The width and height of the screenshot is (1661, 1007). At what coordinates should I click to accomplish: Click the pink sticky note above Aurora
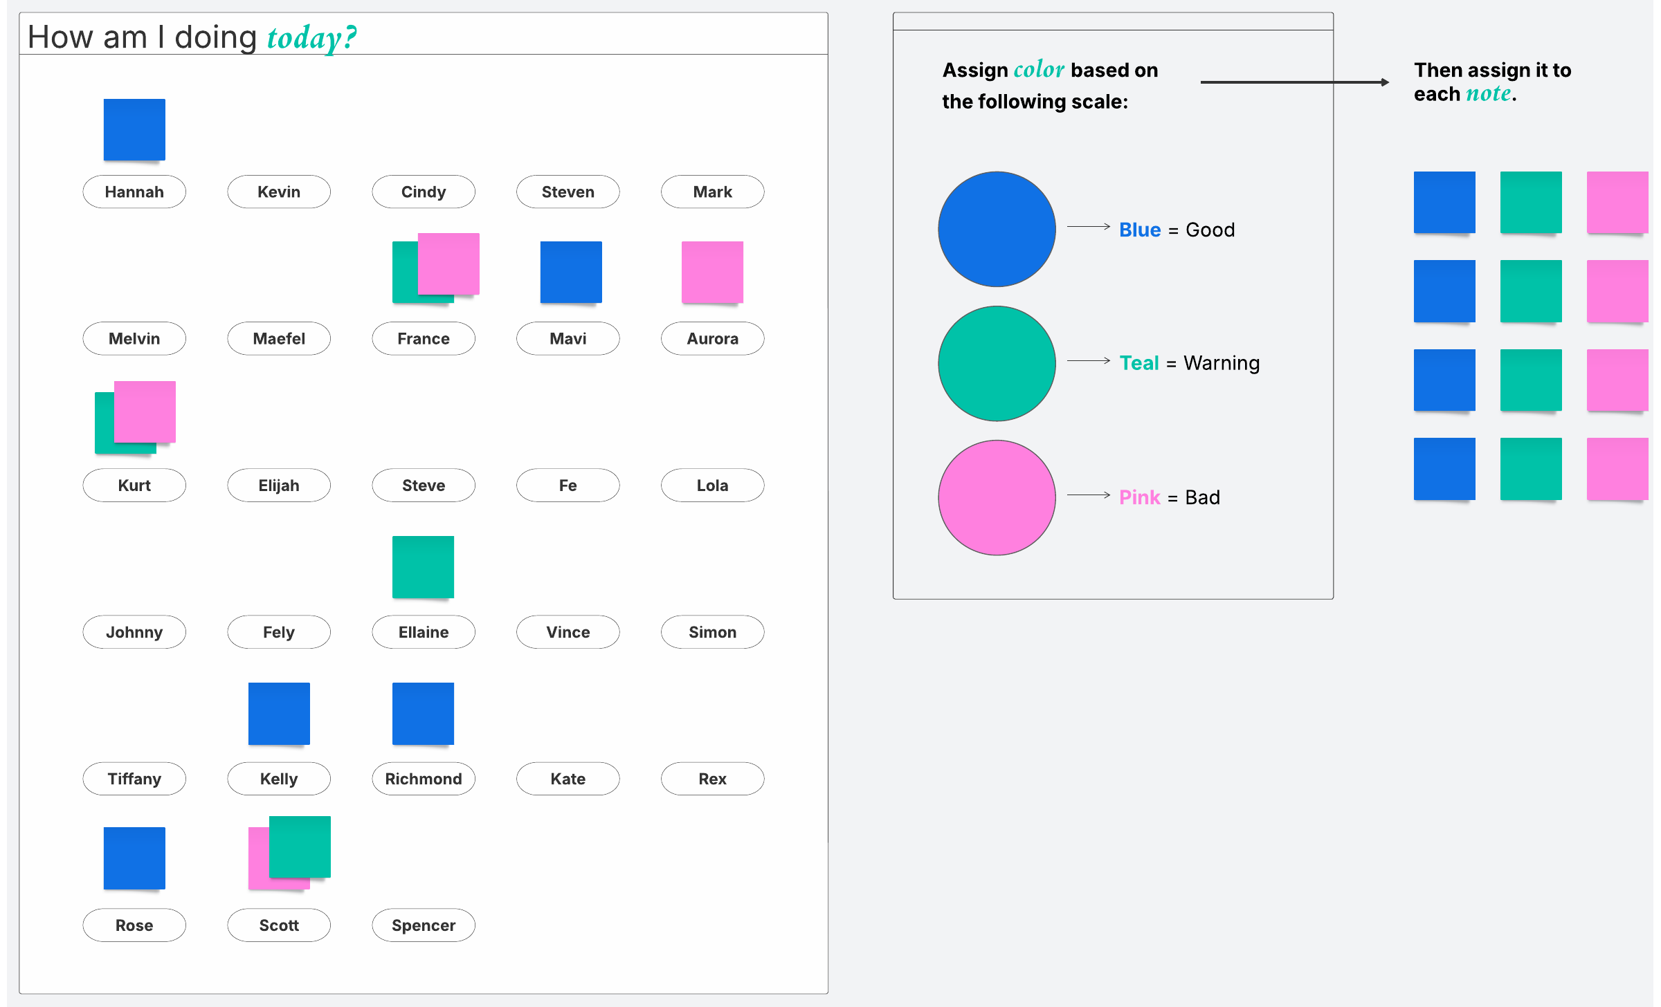[712, 272]
